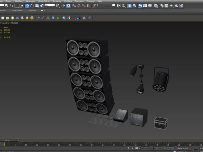Click the ambient light disc icon
The width and height of the screenshot is (203, 152).
32,18
